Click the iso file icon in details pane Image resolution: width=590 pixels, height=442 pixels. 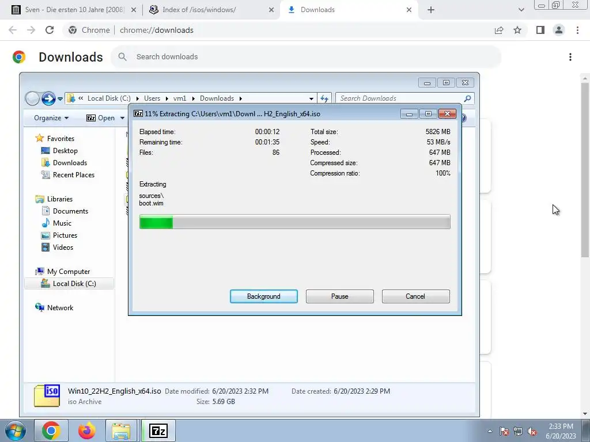(x=47, y=396)
